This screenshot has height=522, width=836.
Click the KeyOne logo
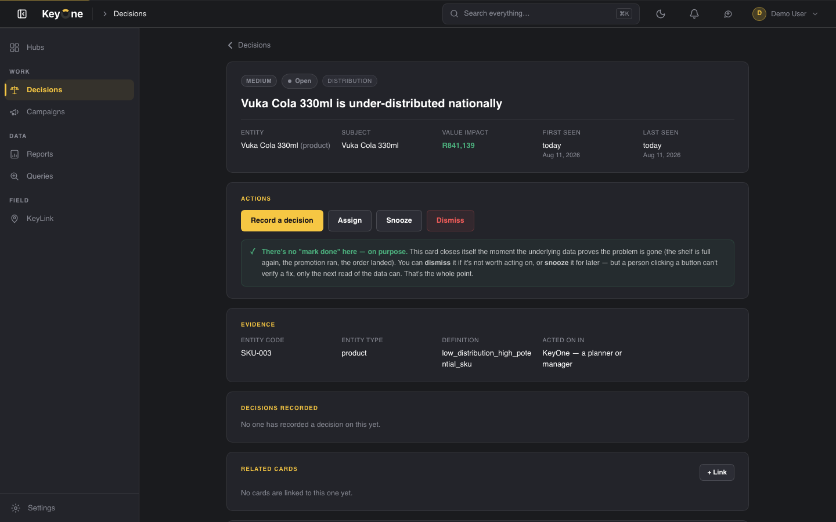tap(62, 14)
